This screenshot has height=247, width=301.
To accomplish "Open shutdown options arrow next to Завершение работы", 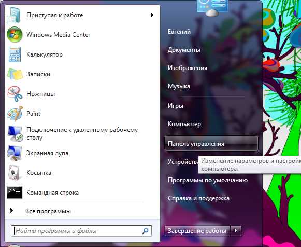I will click(236, 230).
